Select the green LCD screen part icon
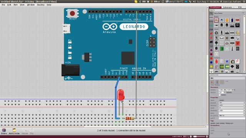The height and width of the screenshot is (138, 246). click(222, 67)
